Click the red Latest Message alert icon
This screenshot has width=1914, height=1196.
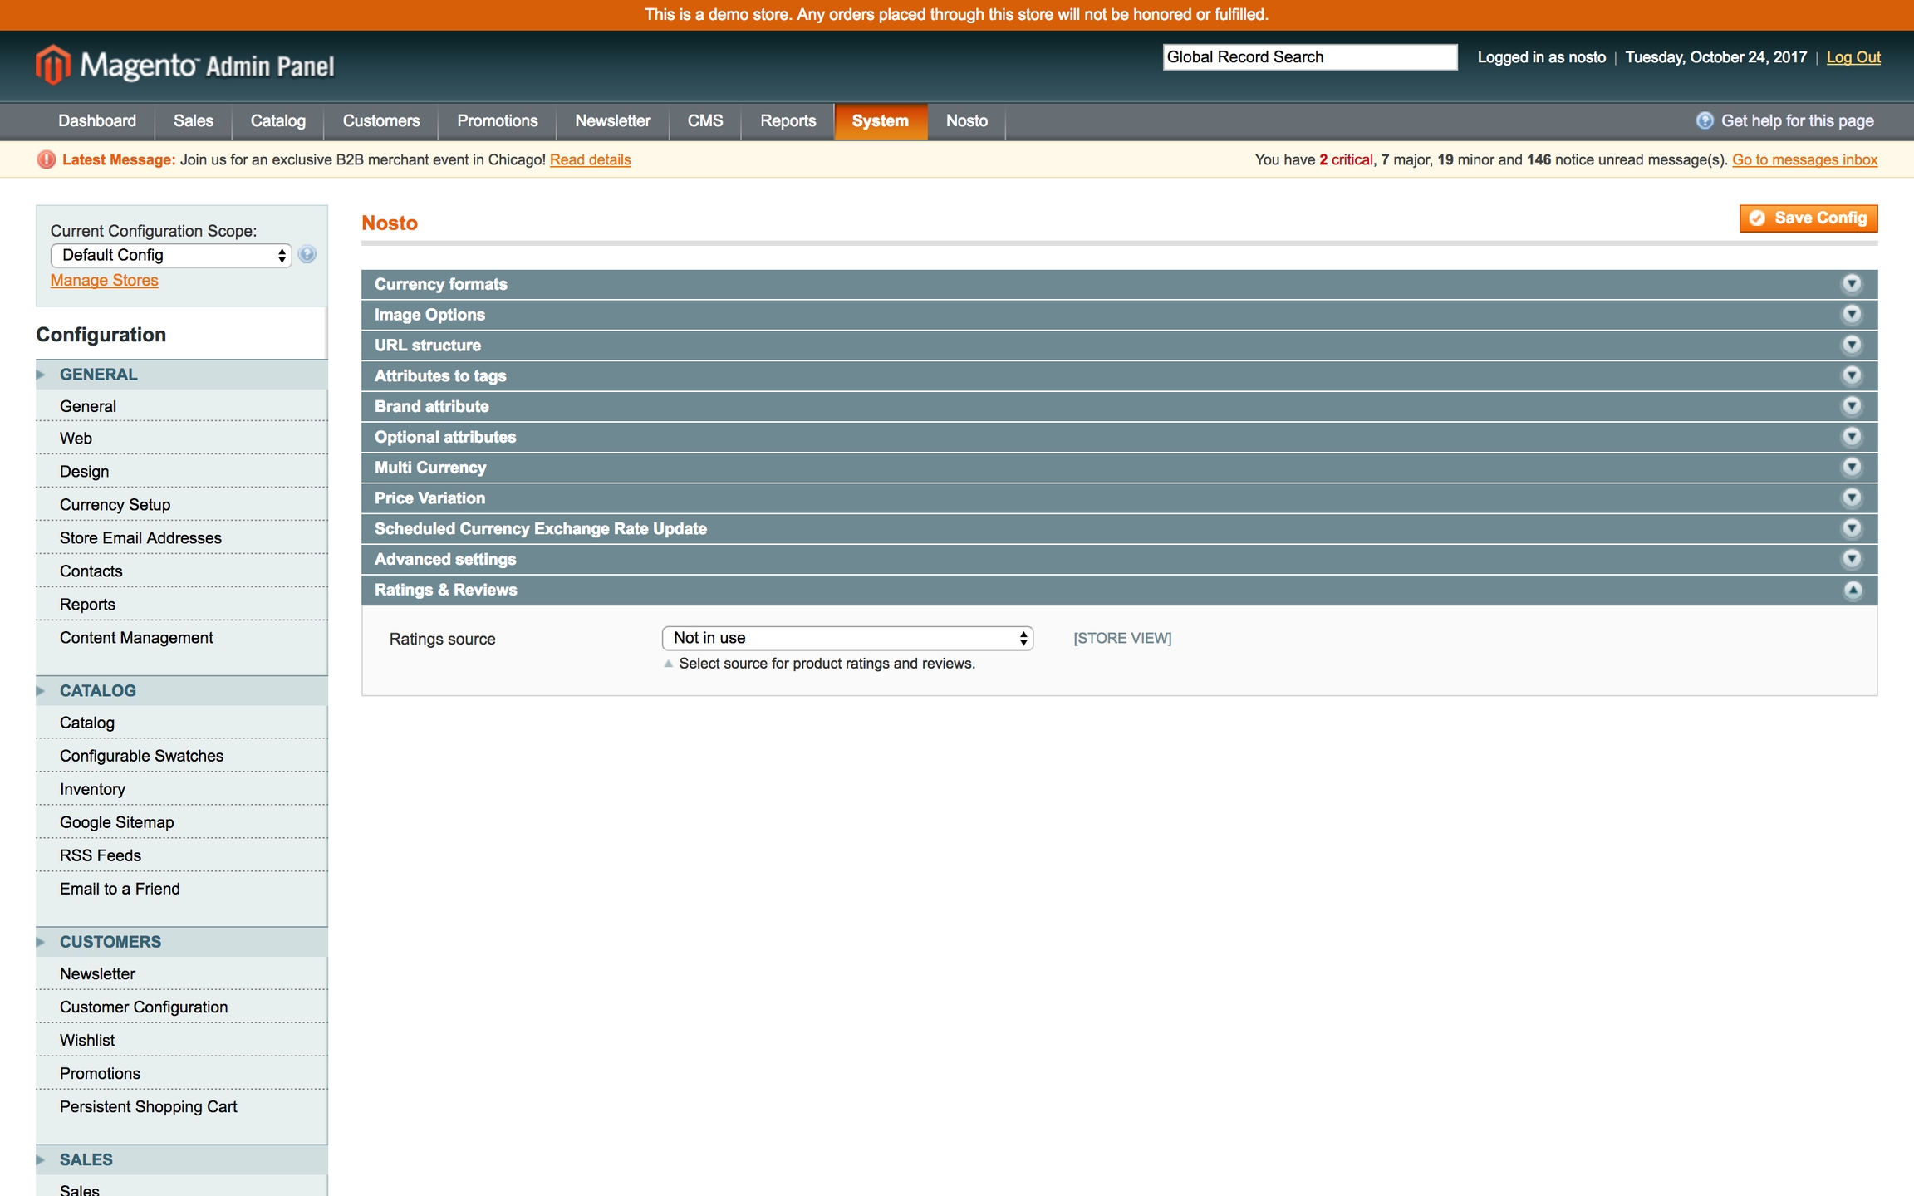(47, 160)
